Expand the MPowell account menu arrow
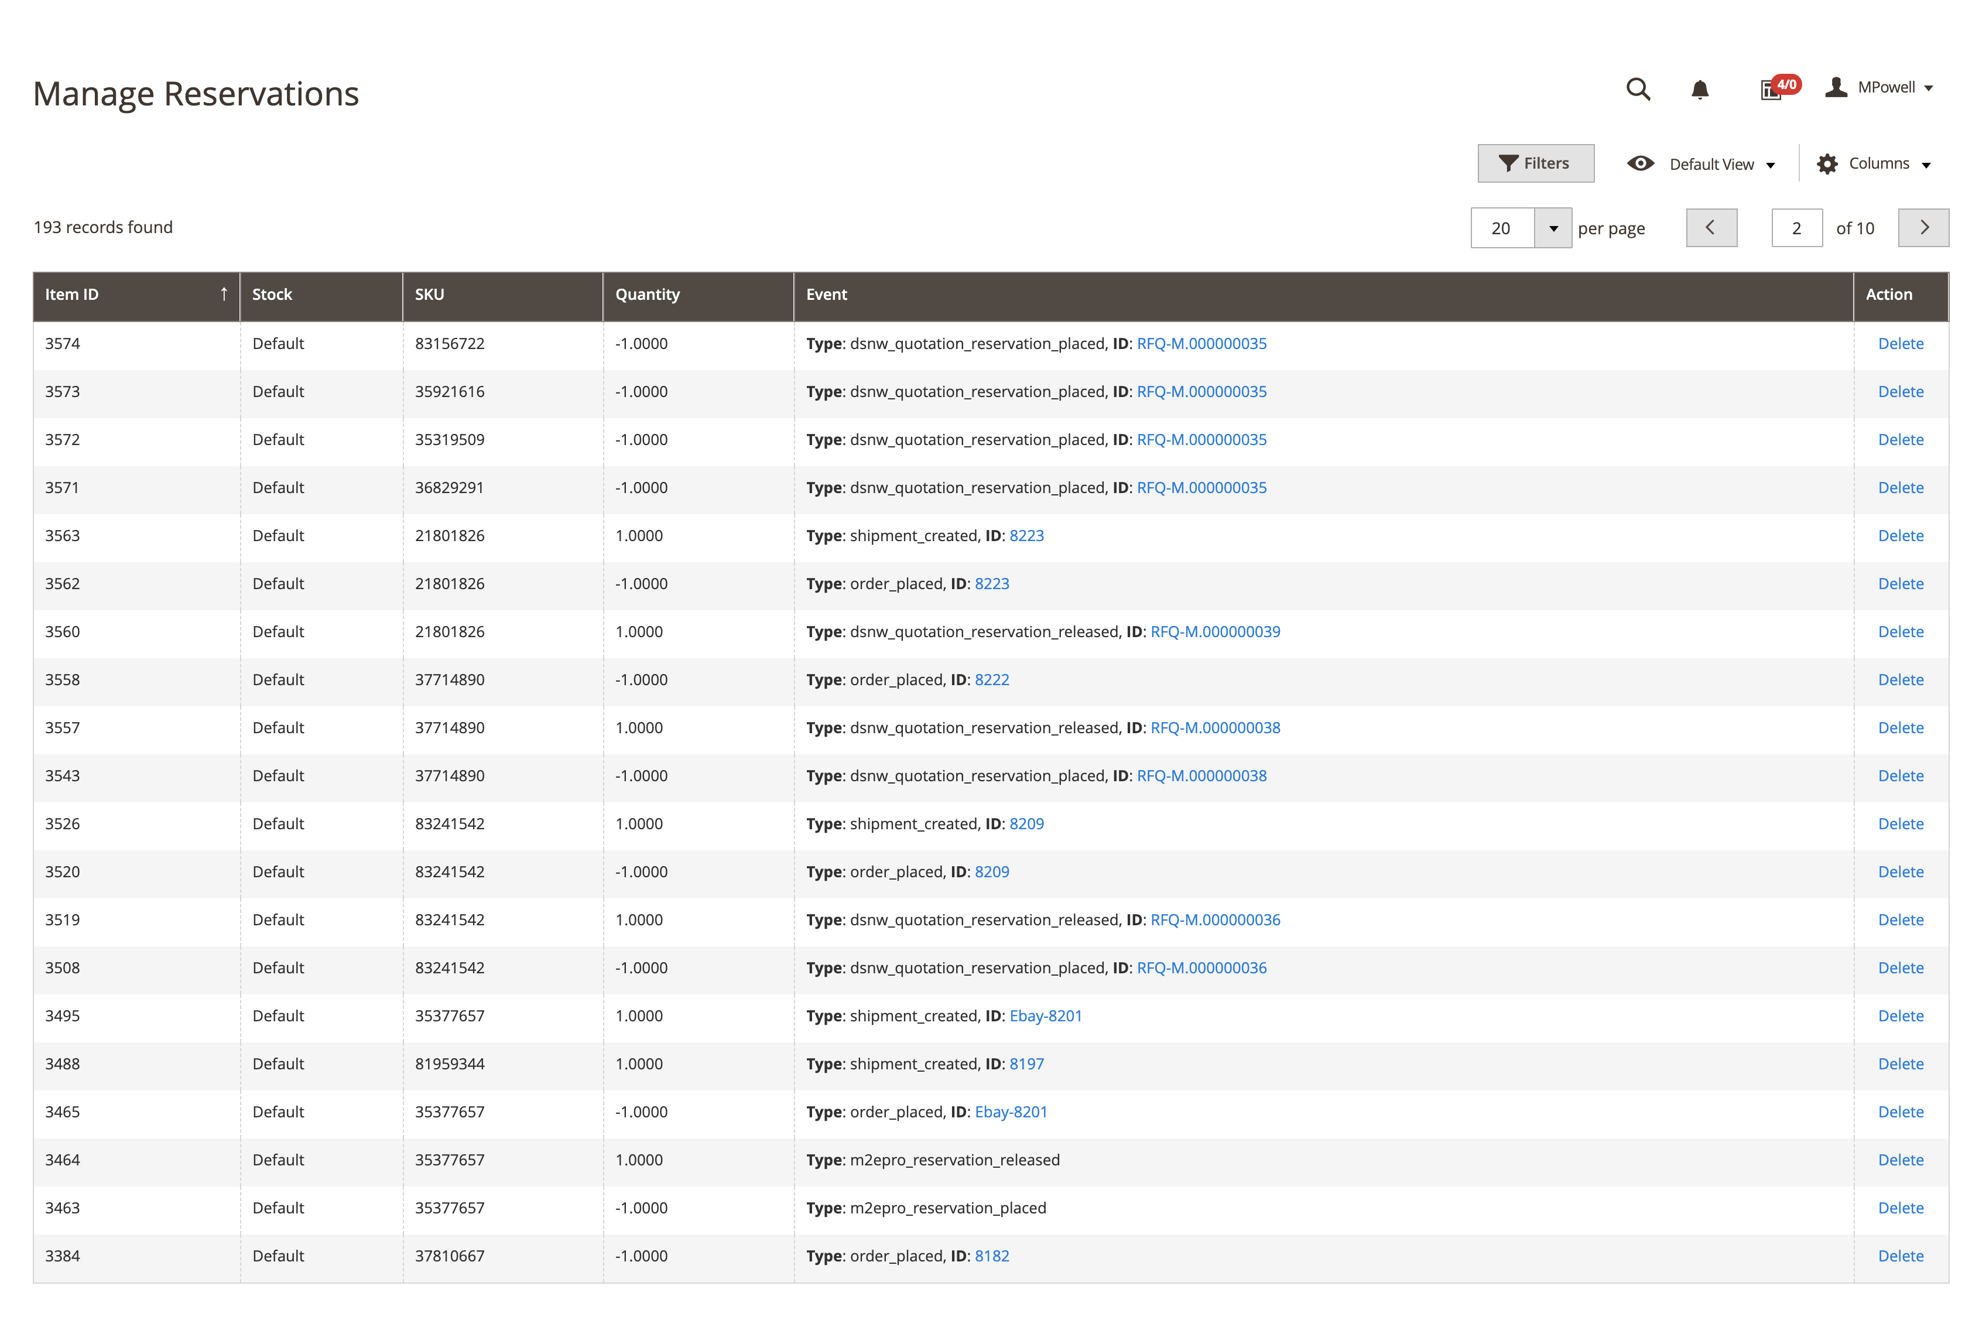This screenshot has width=1972, height=1320. [1928, 88]
